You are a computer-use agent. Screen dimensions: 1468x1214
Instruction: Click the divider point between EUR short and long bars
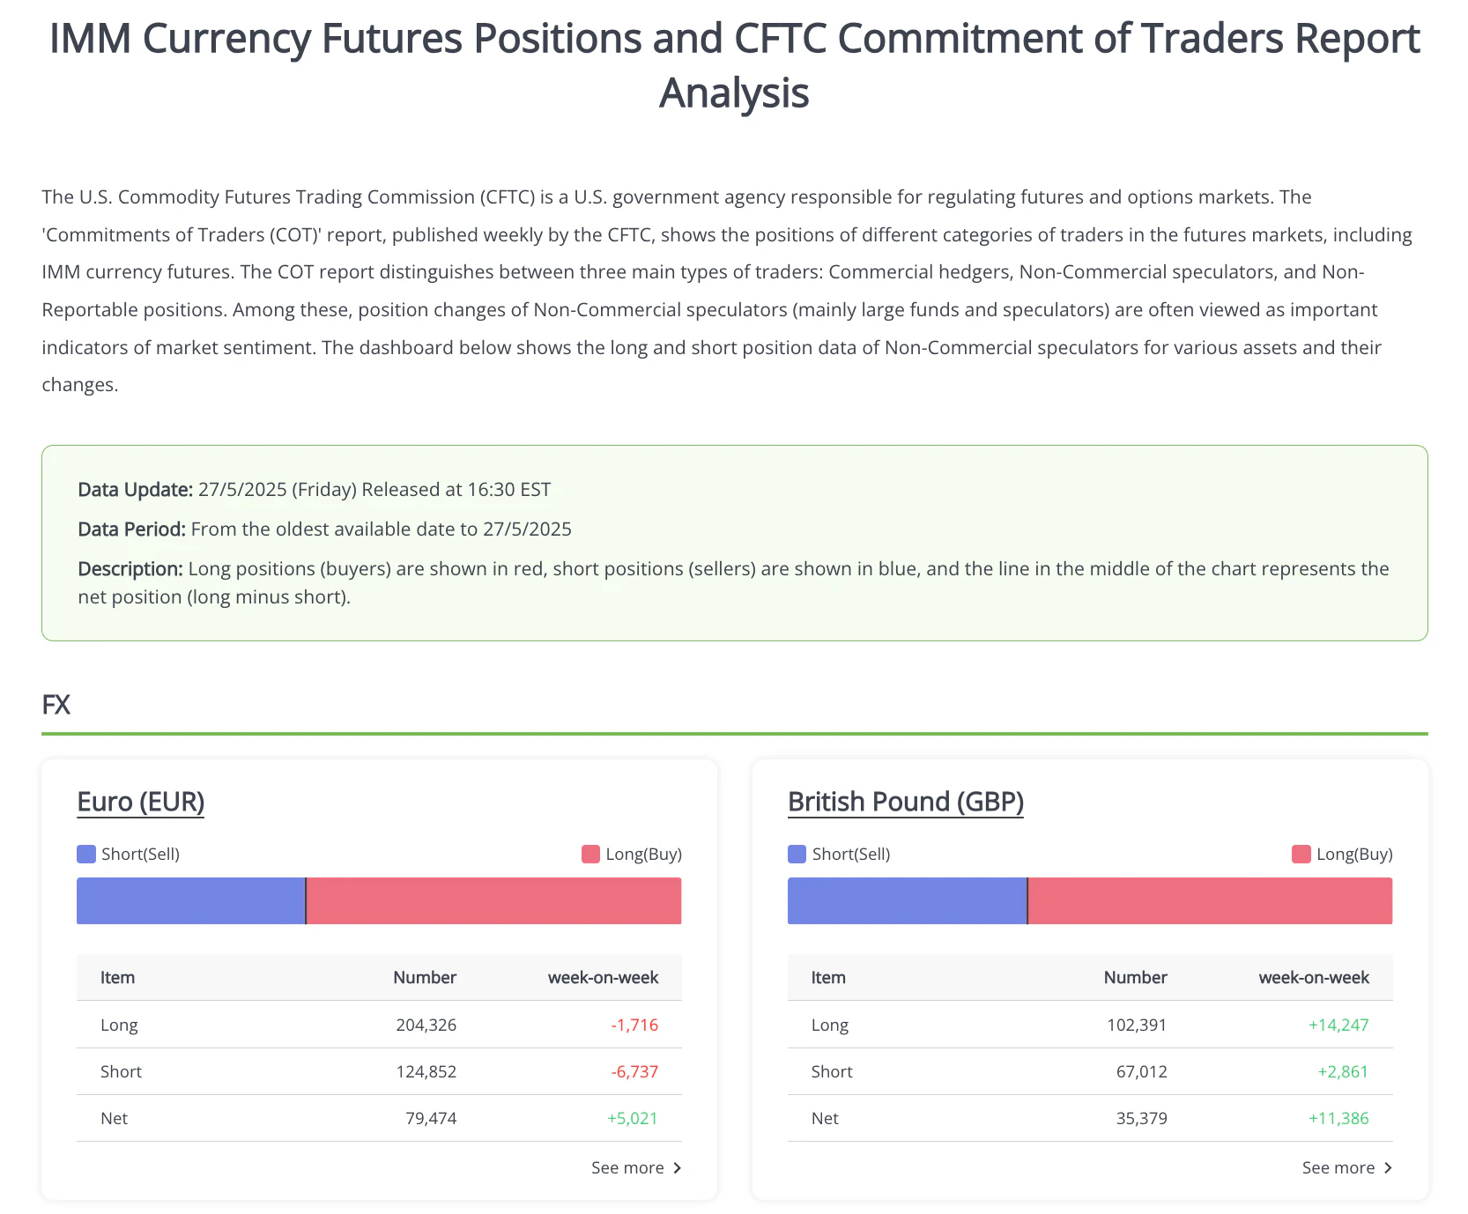pos(306,900)
